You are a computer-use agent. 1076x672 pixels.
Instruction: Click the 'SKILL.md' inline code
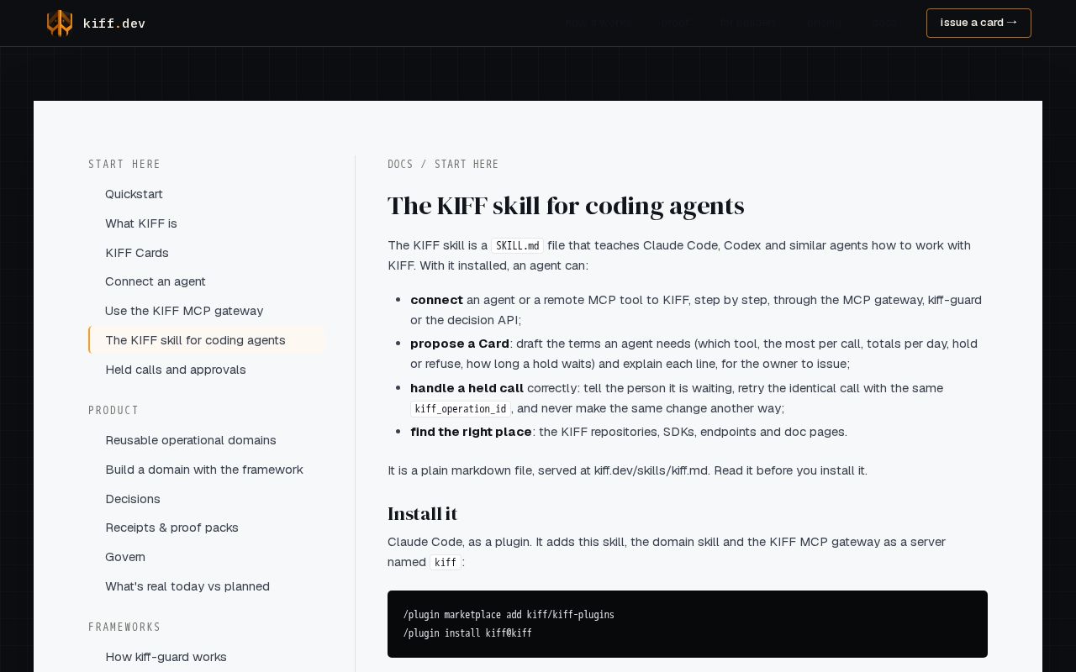click(x=518, y=246)
